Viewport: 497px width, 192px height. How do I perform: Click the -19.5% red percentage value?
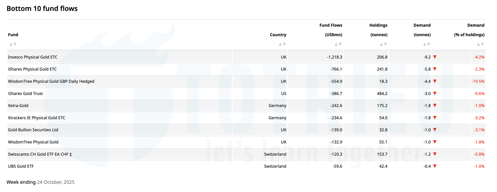pyautogui.click(x=479, y=81)
